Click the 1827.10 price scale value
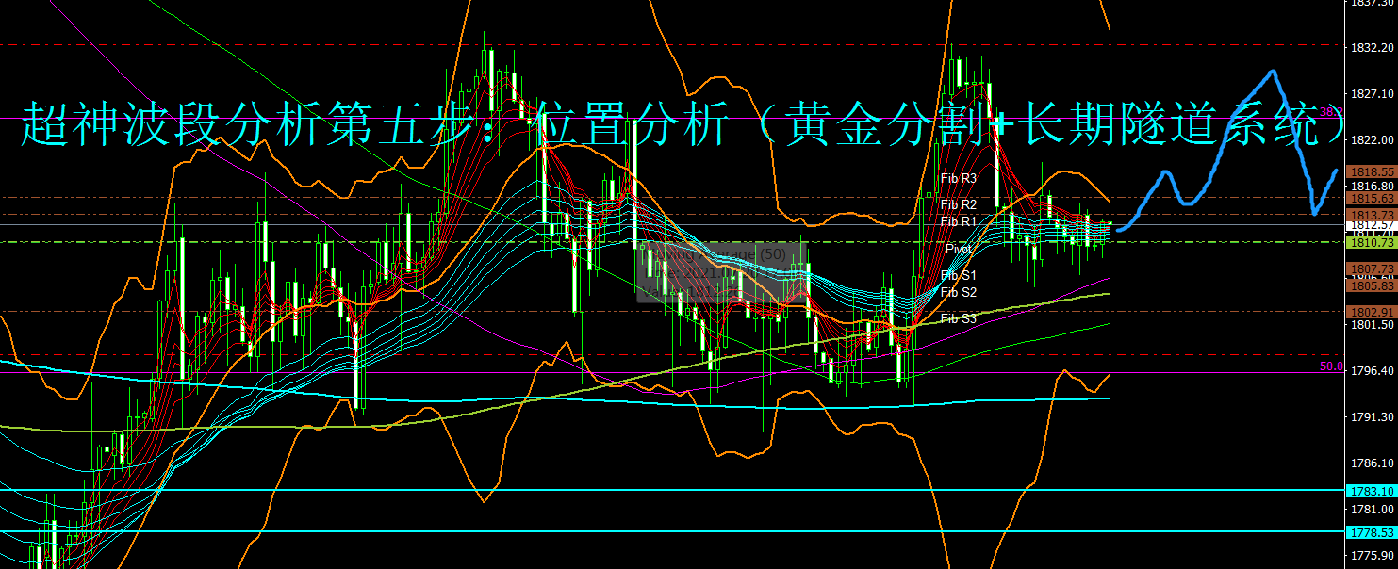The image size is (1398, 569). [1373, 93]
